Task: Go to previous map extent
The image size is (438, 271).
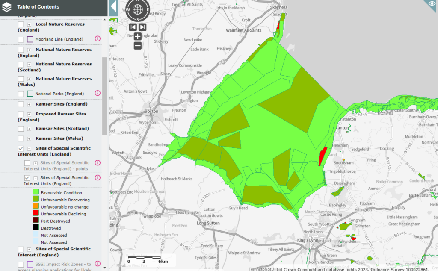Action: pos(133,27)
